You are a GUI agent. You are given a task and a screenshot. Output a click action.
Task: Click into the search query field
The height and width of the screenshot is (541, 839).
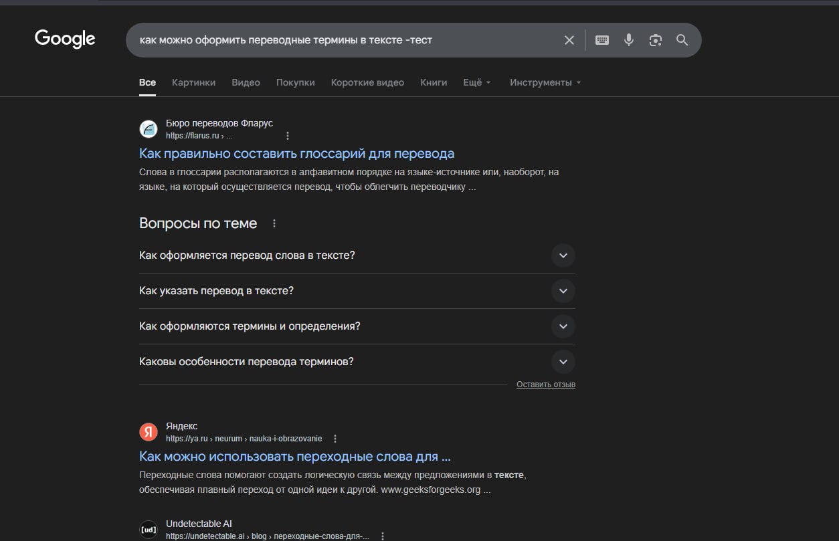[335, 40]
